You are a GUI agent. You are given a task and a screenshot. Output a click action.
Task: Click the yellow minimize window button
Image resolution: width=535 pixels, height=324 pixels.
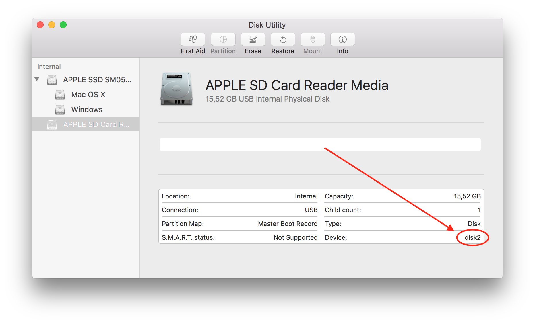(x=52, y=25)
